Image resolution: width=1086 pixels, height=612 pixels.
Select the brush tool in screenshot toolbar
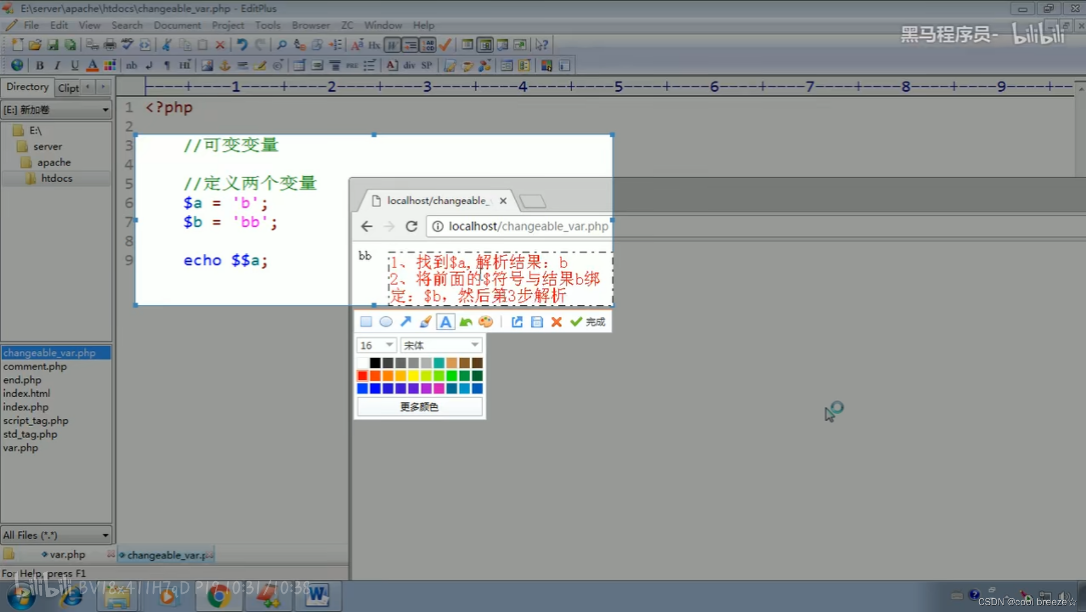coord(425,322)
